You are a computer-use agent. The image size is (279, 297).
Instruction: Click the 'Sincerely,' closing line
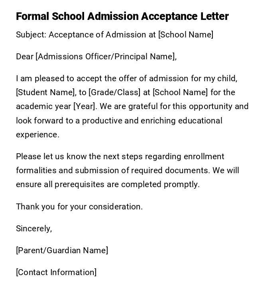tap(34, 229)
